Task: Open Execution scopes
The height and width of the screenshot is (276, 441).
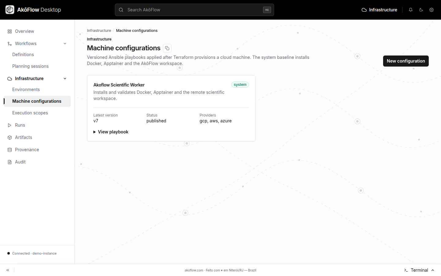Action: [x=37, y=113]
